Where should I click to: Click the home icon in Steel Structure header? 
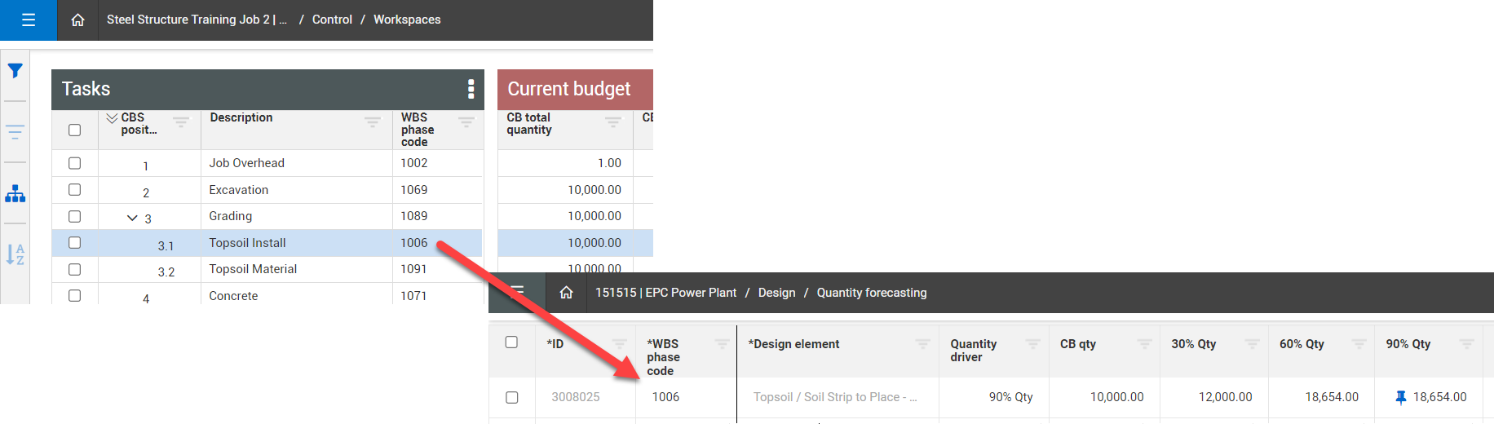[x=77, y=20]
